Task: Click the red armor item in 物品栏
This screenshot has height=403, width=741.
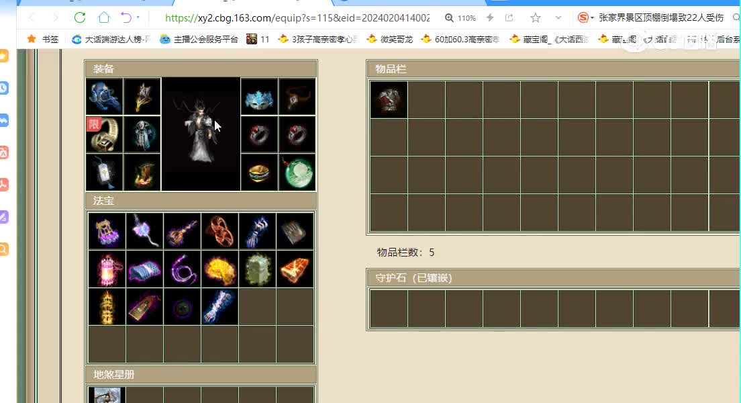Action: (389, 100)
